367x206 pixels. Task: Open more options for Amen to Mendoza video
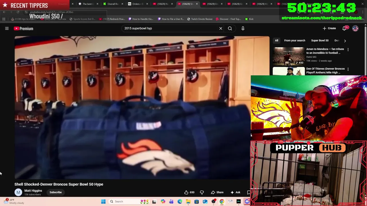348,49
